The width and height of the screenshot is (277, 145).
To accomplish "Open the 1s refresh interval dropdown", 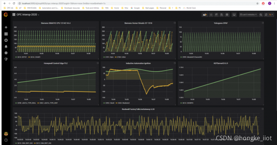I will (271, 15).
